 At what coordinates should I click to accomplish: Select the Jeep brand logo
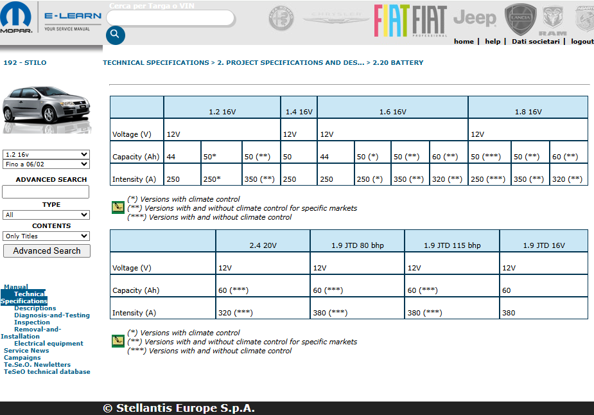pyautogui.click(x=475, y=18)
